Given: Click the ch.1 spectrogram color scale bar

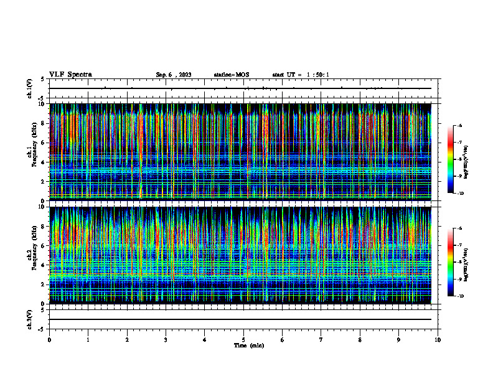Looking at the screenshot, I should click(450, 159).
